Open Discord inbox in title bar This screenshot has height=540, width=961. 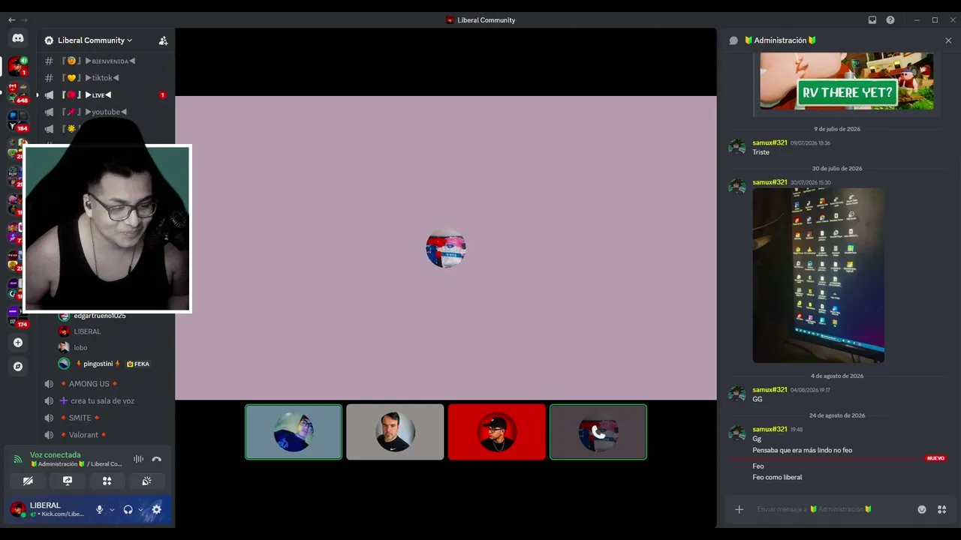tap(872, 20)
